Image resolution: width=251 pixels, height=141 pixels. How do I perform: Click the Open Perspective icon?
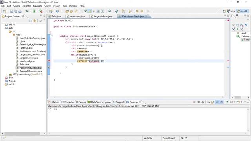pyautogui.click(x=224, y=11)
